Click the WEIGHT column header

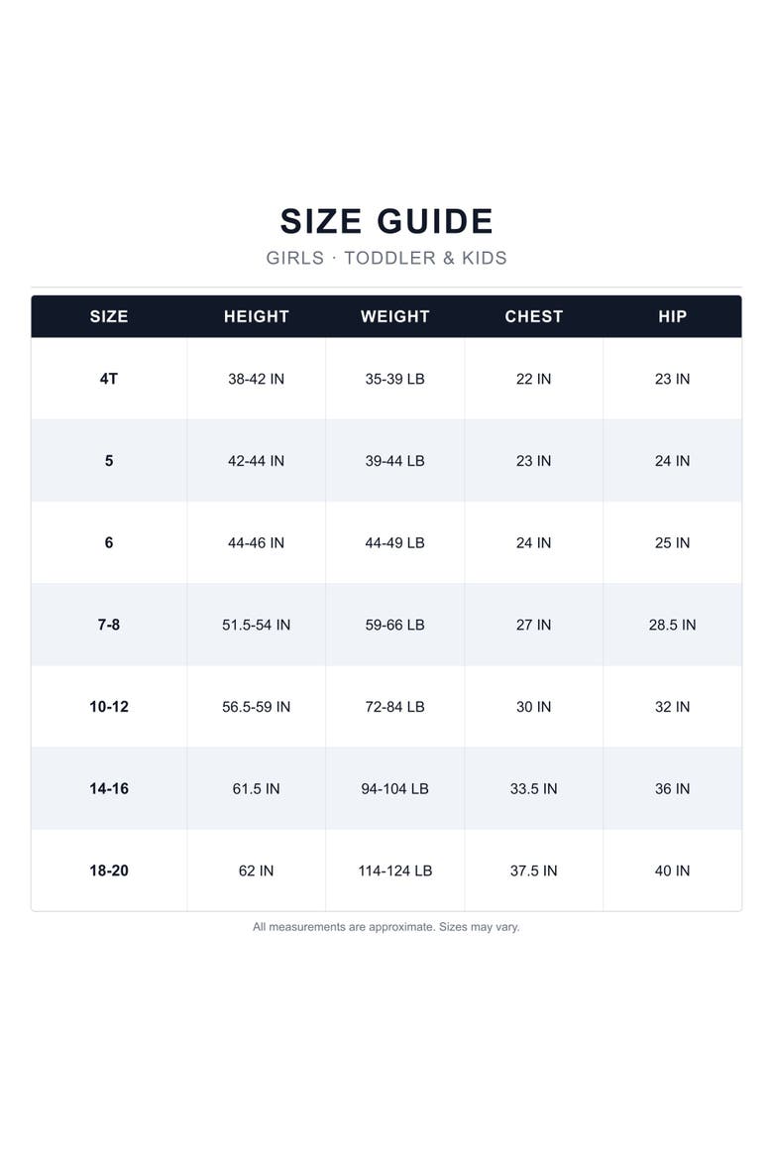[x=395, y=316]
